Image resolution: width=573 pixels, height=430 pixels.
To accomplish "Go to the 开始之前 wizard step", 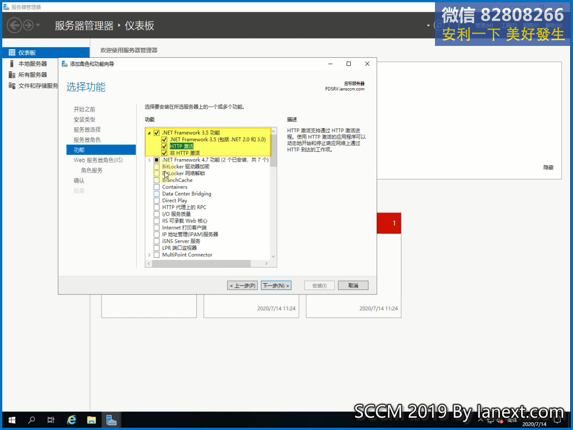I will 85,110.
